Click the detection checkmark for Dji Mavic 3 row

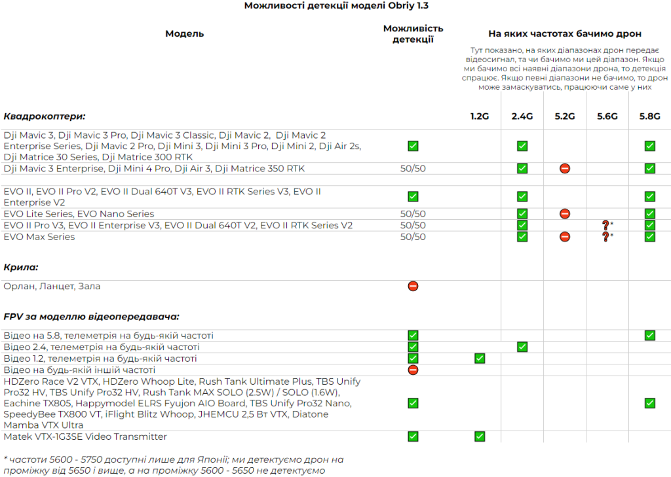[413, 146]
